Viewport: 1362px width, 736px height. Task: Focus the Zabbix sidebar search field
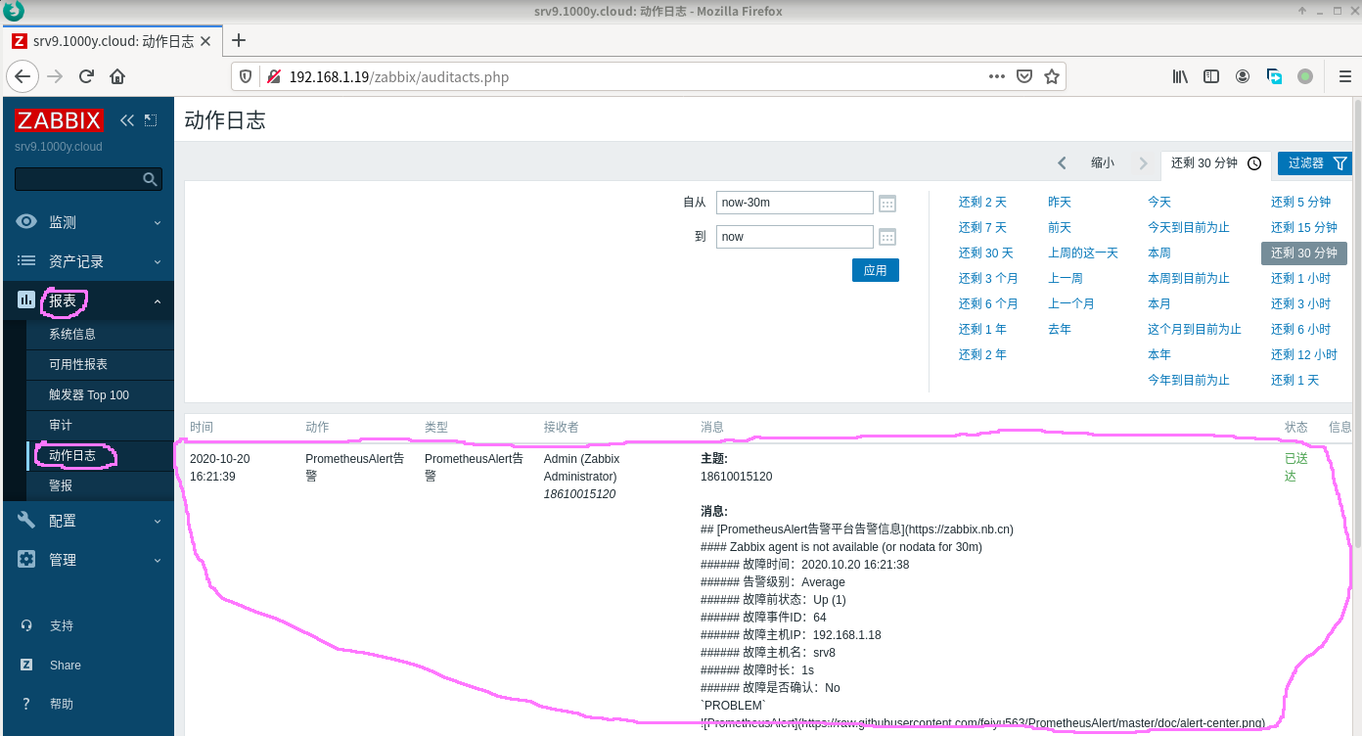pyautogui.click(x=88, y=179)
